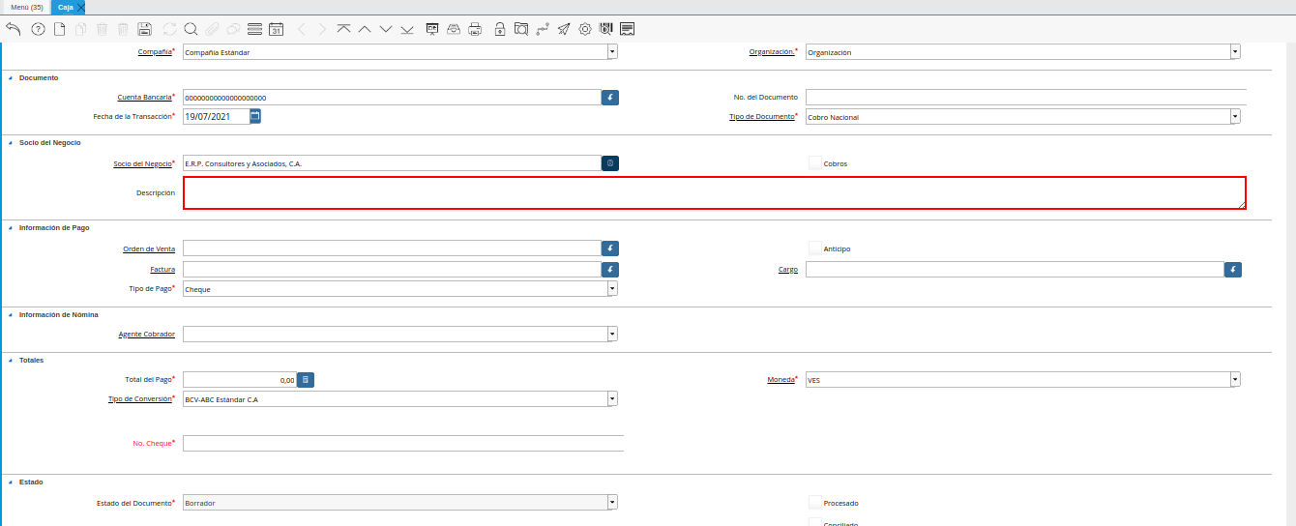Click the barcode toolbar icon
Image resolution: width=1296 pixels, height=526 pixels.
[606, 29]
